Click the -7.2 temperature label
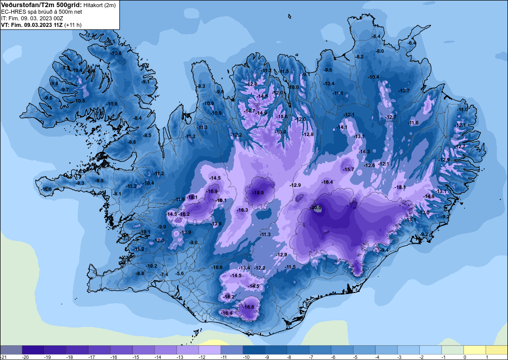The height and width of the screenshot is (360, 508). (x=90, y=35)
